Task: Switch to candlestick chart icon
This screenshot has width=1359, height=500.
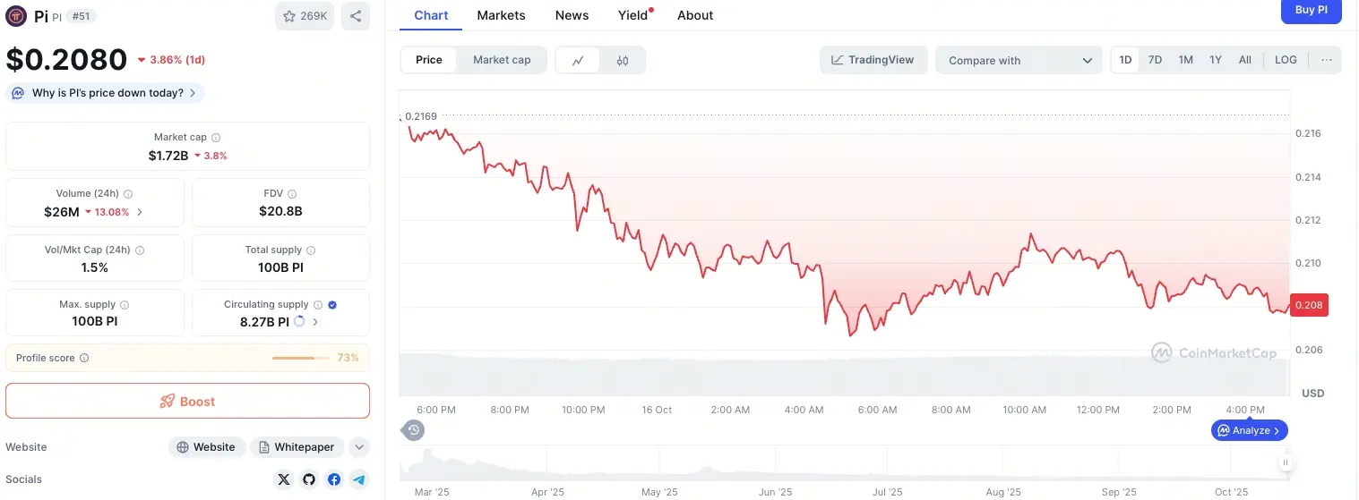Action: (x=623, y=60)
